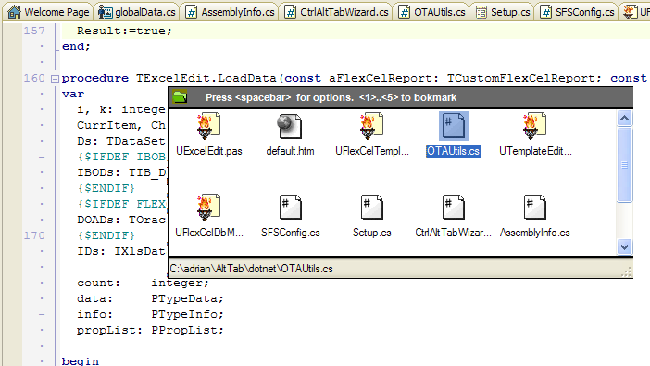Select UTemplateEdit... file icon

point(534,126)
